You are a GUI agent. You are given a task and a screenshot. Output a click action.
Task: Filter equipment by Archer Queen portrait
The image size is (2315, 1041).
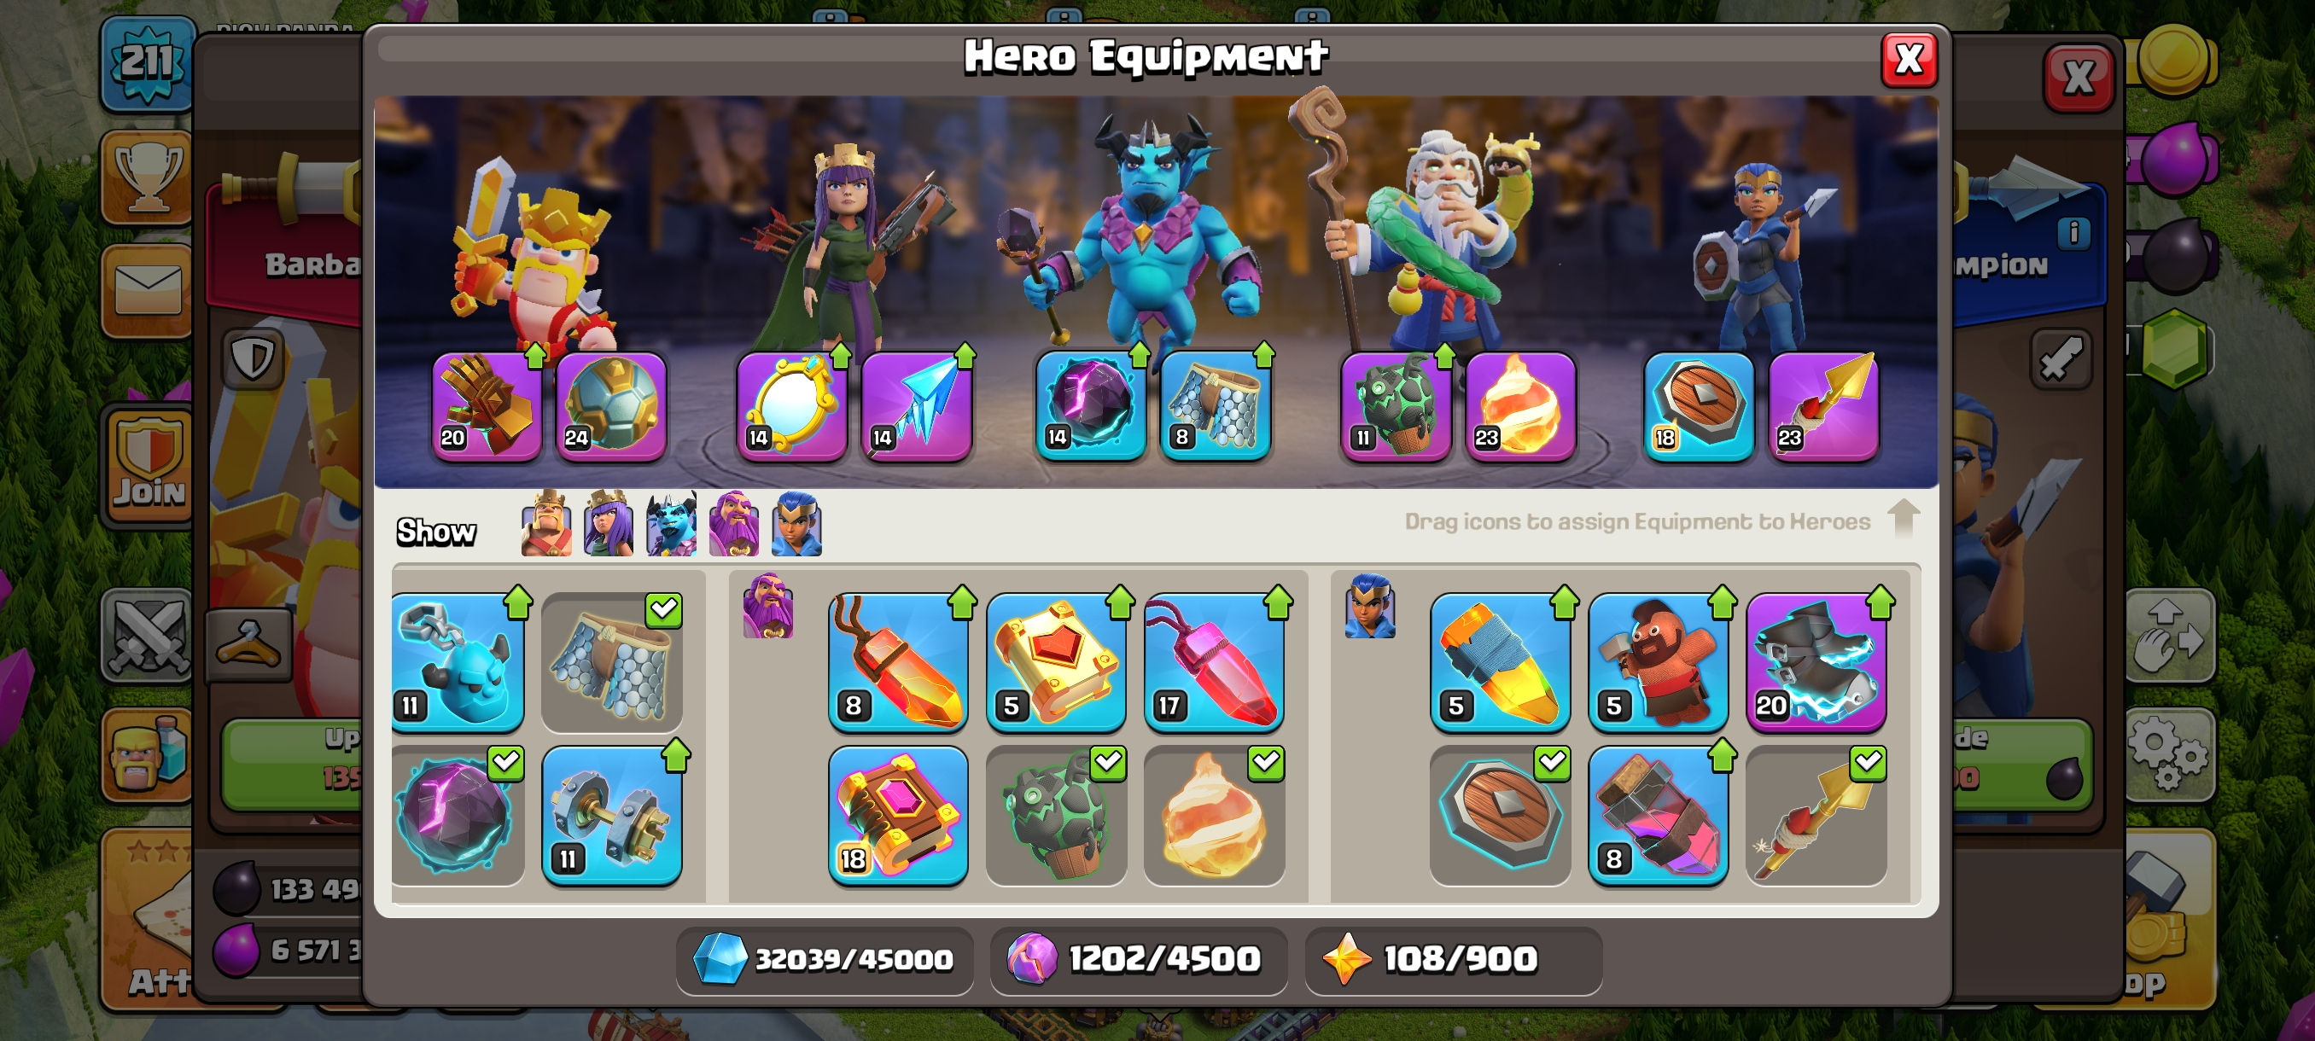[609, 524]
